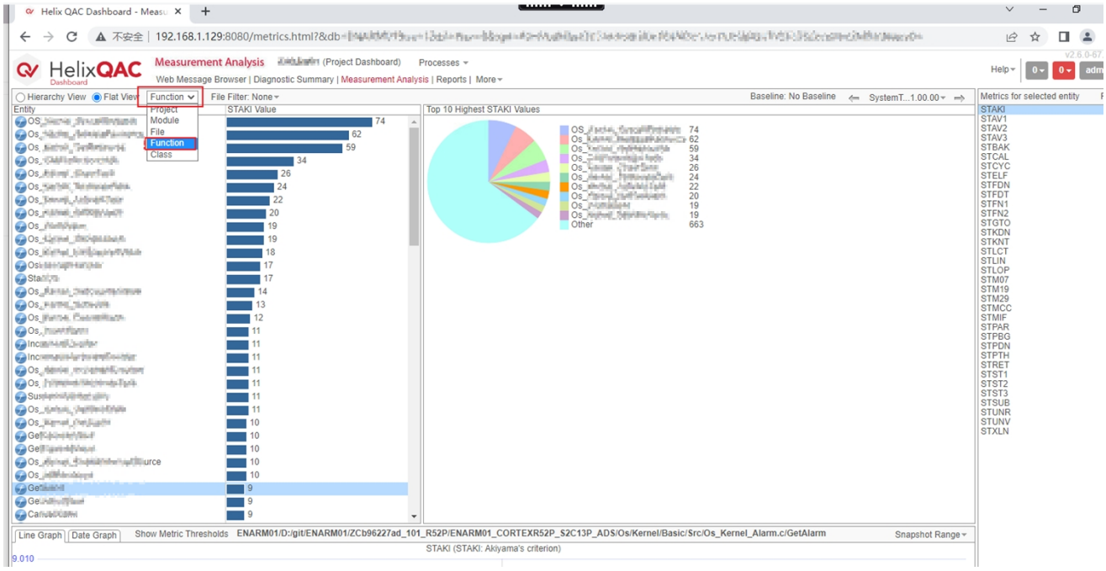Open the Web Message Browser link
The height and width of the screenshot is (571, 1106).
coord(201,80)
